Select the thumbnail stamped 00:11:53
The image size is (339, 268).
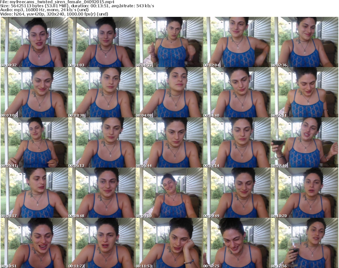point(169,243)
